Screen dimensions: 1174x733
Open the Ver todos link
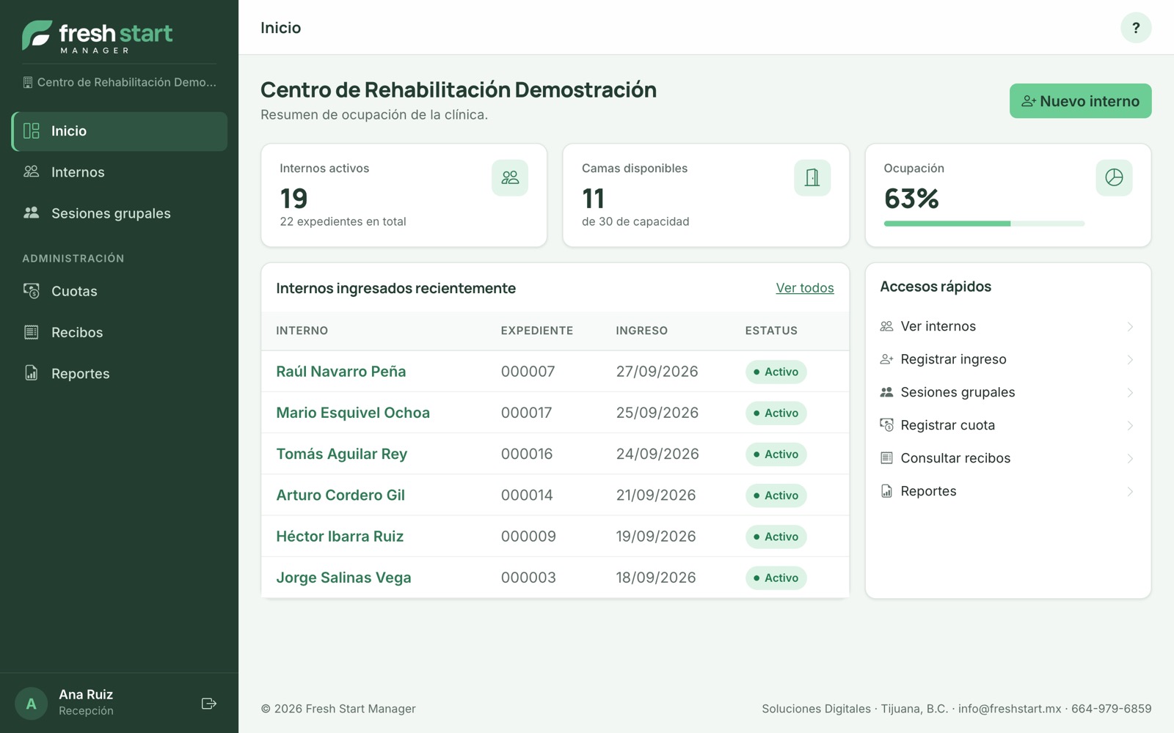coord(805,288)
